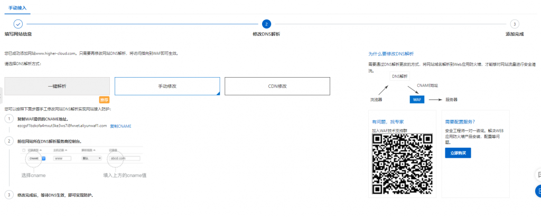Choose the 一键解析 option
Viewport: 541px width, 217px height.
click(x=57, y=86)
